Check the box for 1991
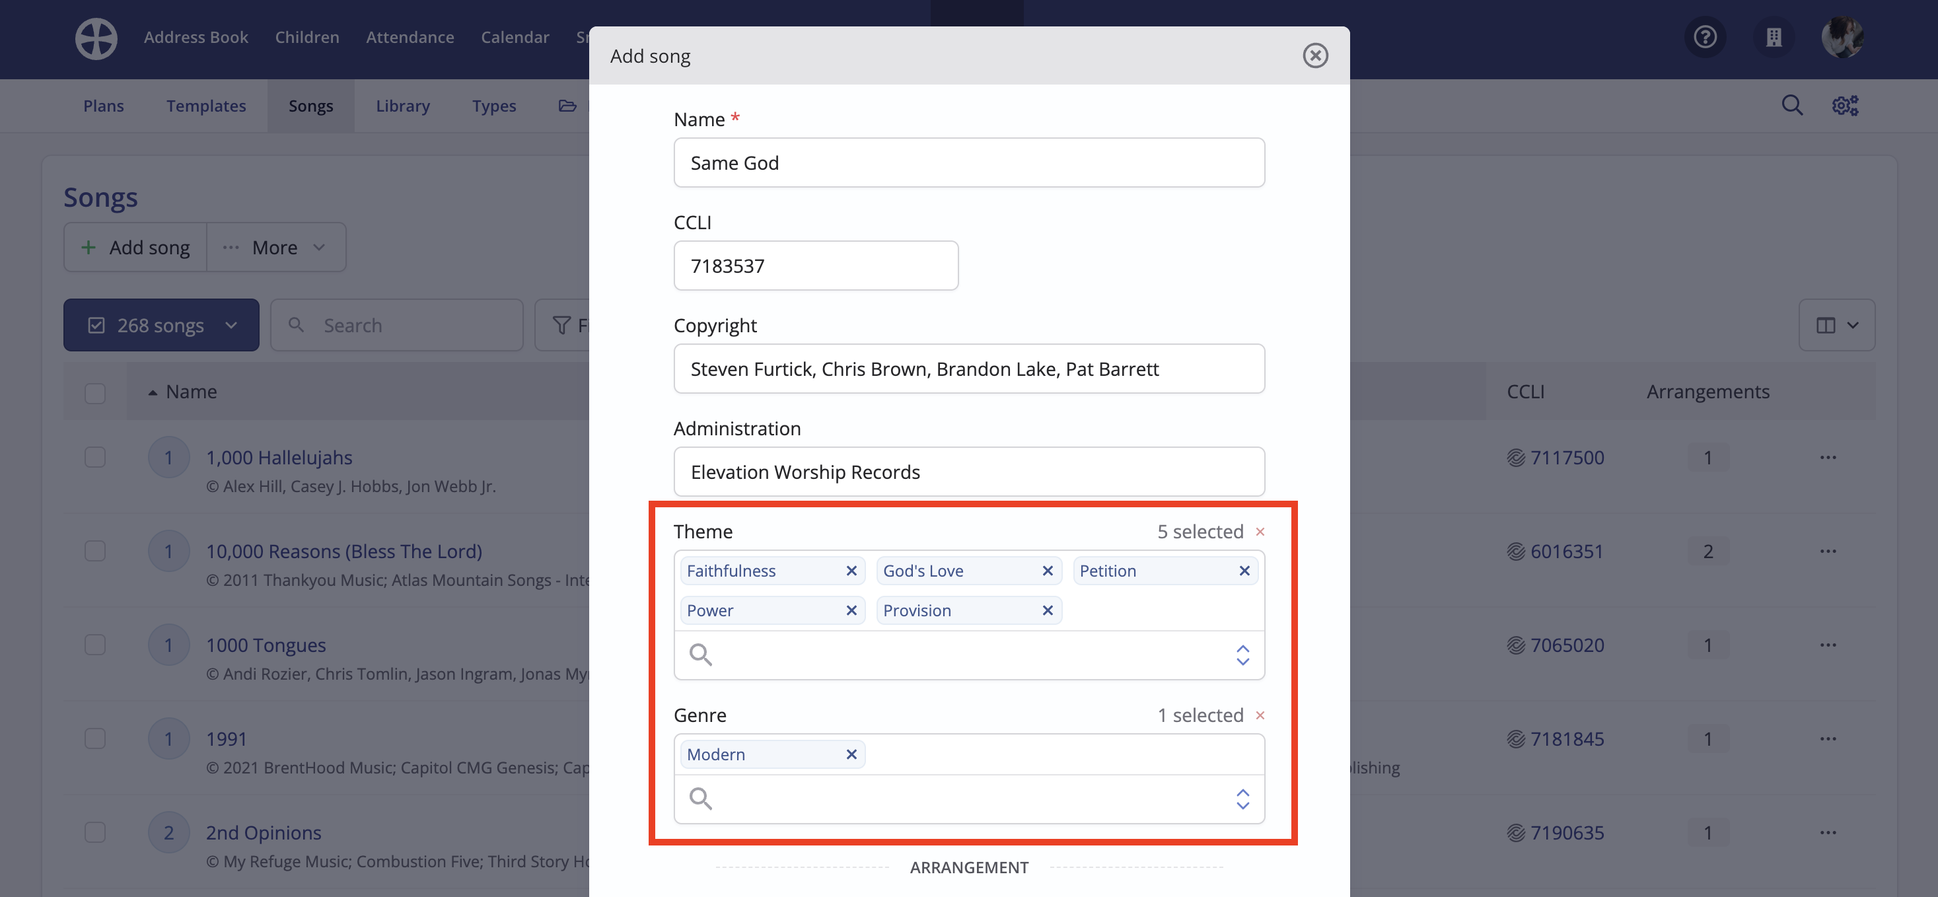Screen dimensions: 1938x897 click(95, 739)
